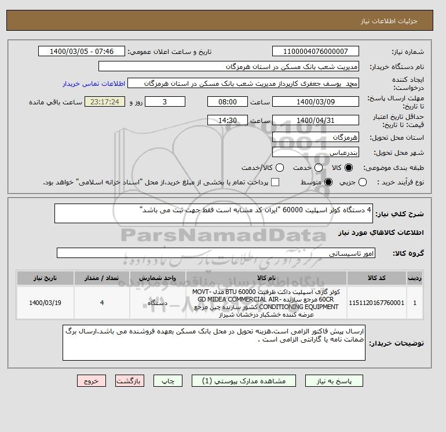446x432 pixels.
Task: Click the validity date field 1400/04/31
Action: click(x=316, y=120)
